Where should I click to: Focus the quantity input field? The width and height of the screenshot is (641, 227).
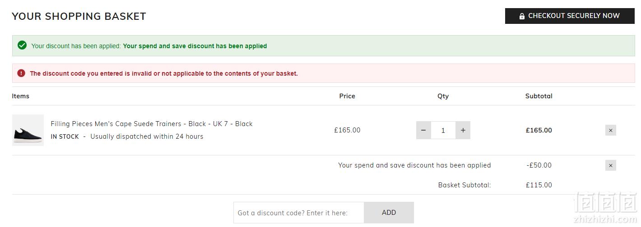(x=443, y=130)
